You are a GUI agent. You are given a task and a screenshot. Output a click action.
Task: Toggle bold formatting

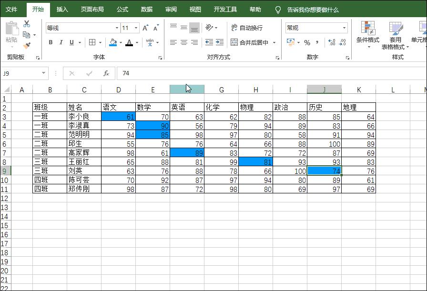coord(50,42)
